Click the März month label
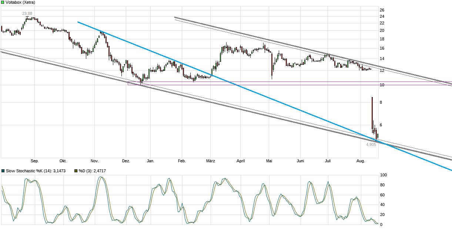This screenshot has height=236, width=452. [x=210, y=161]
